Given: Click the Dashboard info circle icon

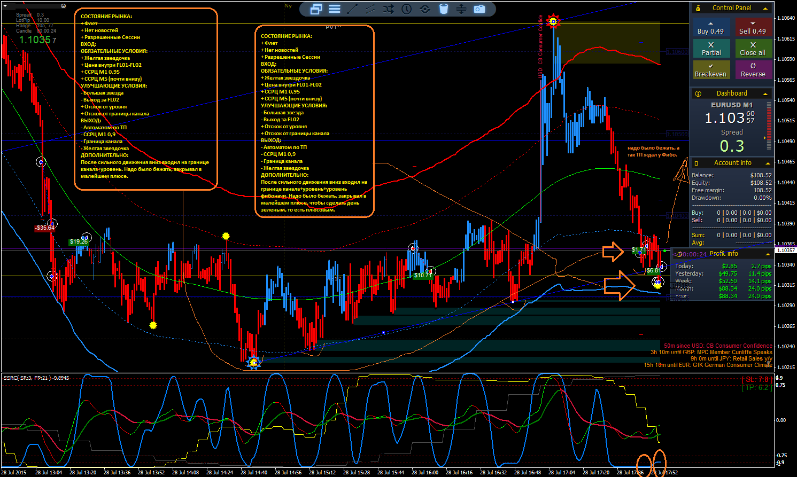Looking at the screenshot, I should (x=698, y=93).
